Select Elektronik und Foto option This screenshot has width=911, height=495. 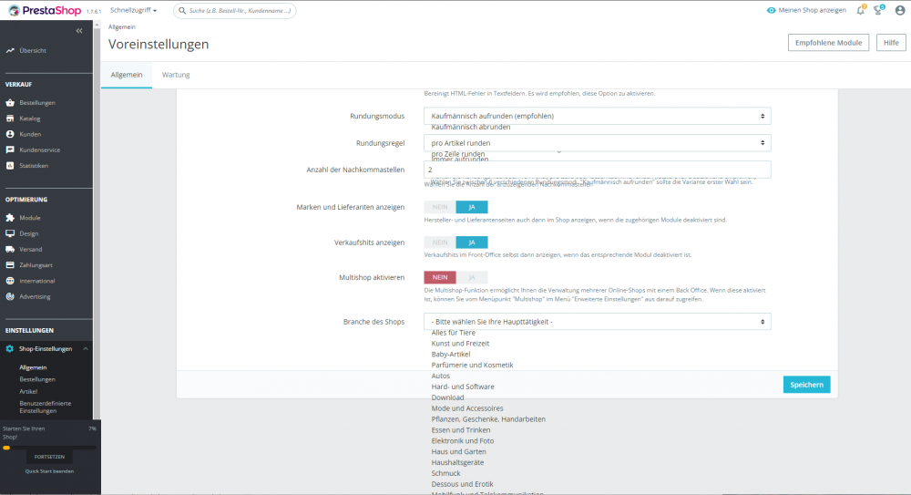(463, 441)
